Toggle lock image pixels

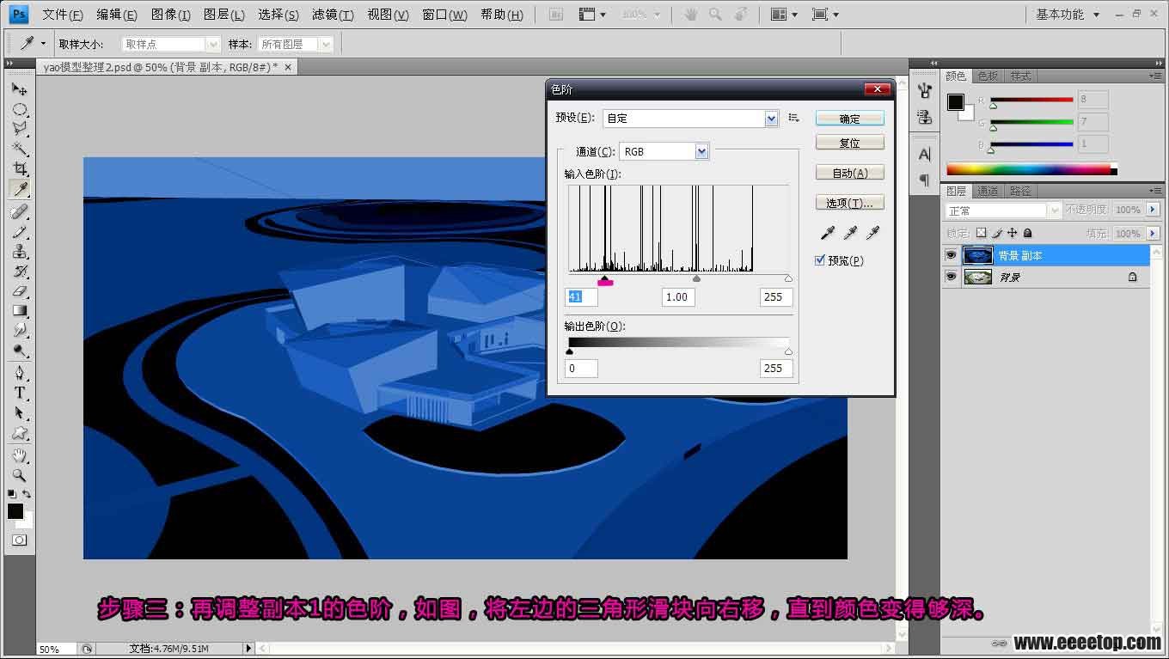(997, 233)
